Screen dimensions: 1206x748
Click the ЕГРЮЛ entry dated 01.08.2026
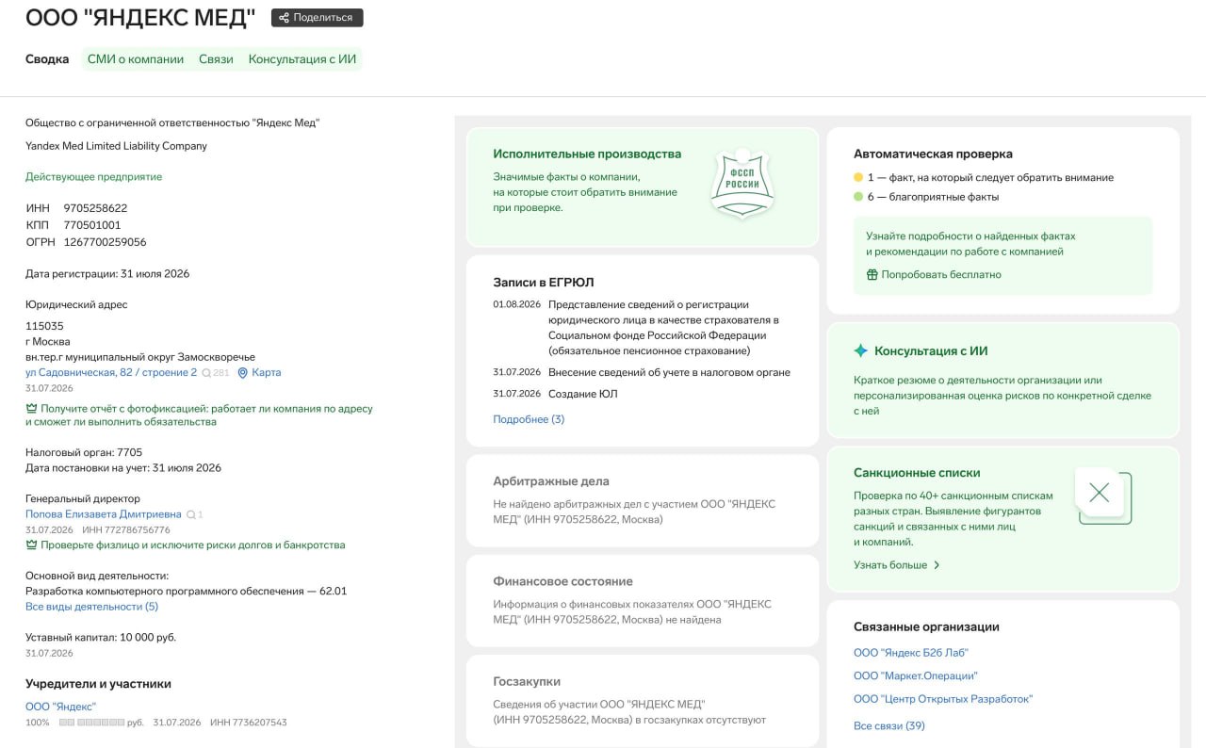(x=642, y=328)
